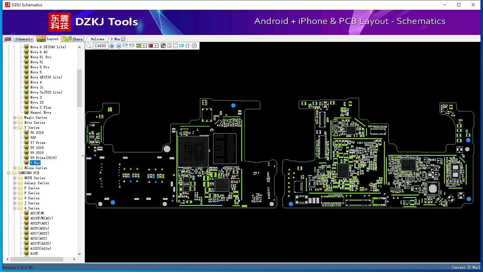Open the A022F(A02) layout
Viewport: 483px width, 272px height.
tap(40, 223)
